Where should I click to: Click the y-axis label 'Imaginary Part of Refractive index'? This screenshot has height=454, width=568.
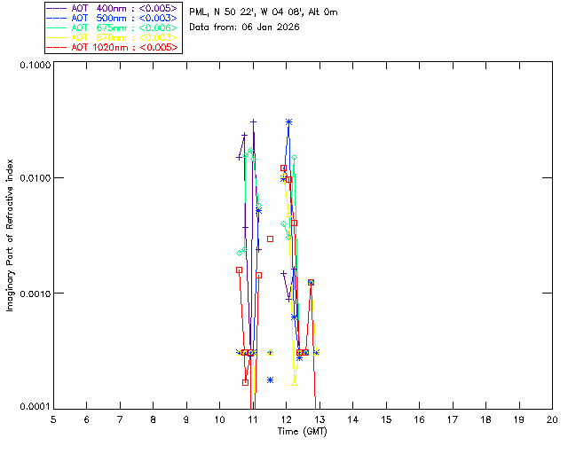[x=10, y=235]
